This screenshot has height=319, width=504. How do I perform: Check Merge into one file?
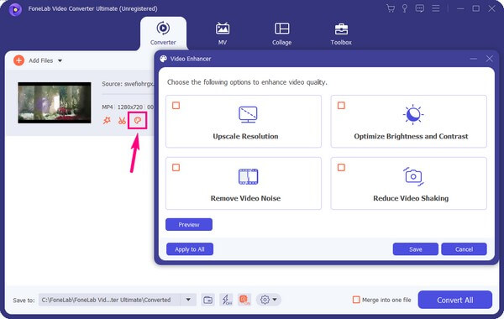(356, 300)
